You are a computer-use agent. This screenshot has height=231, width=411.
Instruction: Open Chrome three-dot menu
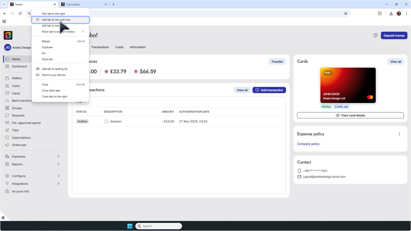407,13
